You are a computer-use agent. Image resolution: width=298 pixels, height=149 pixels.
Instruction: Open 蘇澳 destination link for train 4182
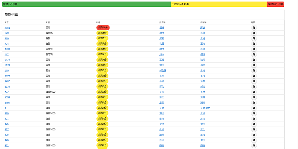coord(203,28)
